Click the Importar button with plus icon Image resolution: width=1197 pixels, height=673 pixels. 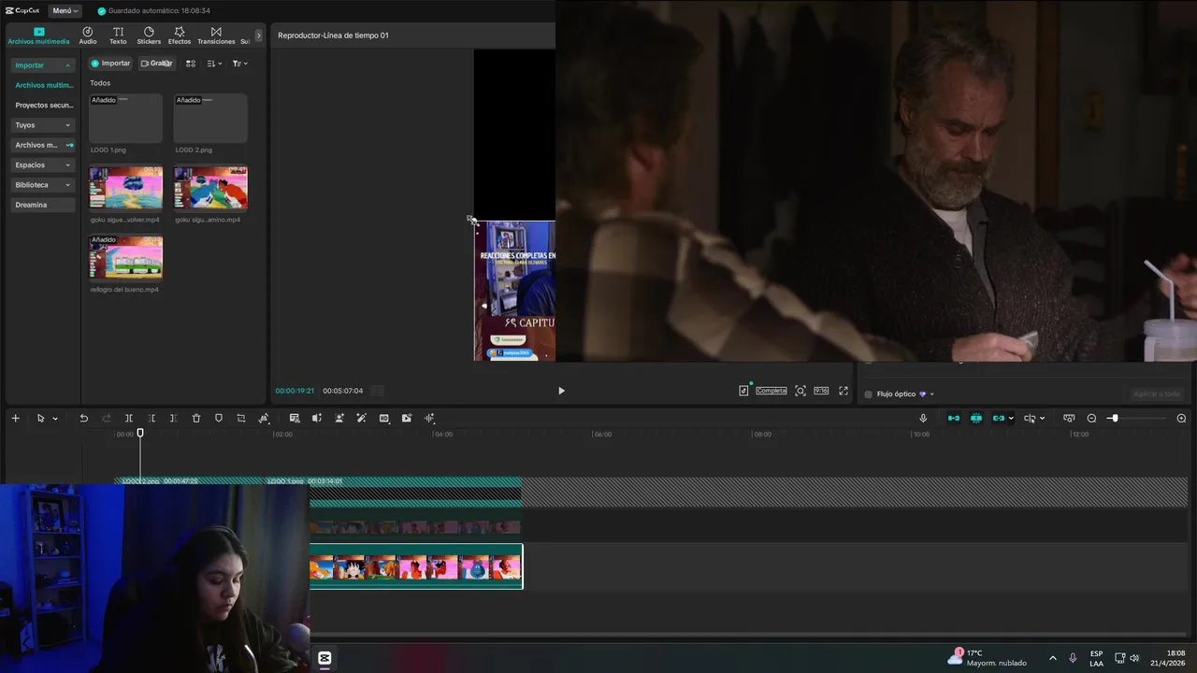[110, 64]
